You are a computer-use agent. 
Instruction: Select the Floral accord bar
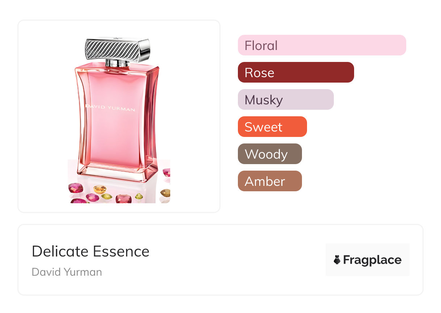pos(322,45)
